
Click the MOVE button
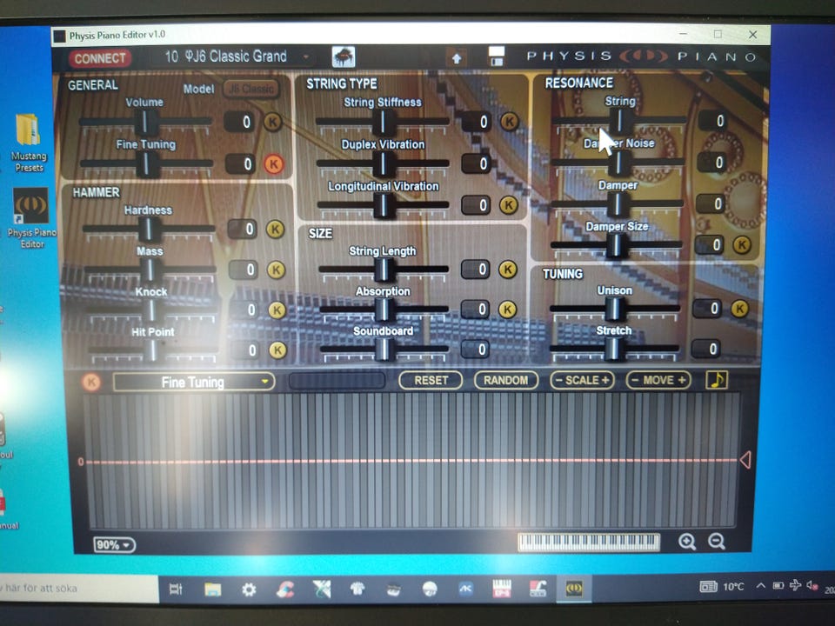[658, 380]
